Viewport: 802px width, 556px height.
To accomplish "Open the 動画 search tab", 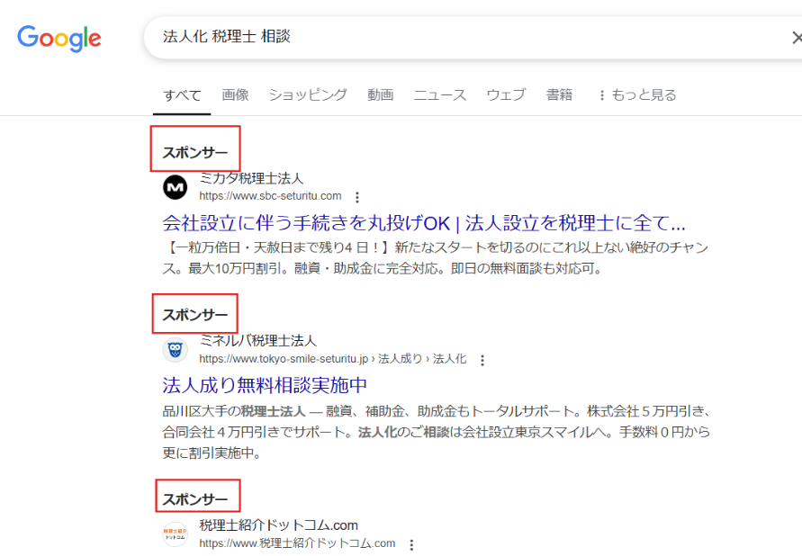I will coord(380,94).
